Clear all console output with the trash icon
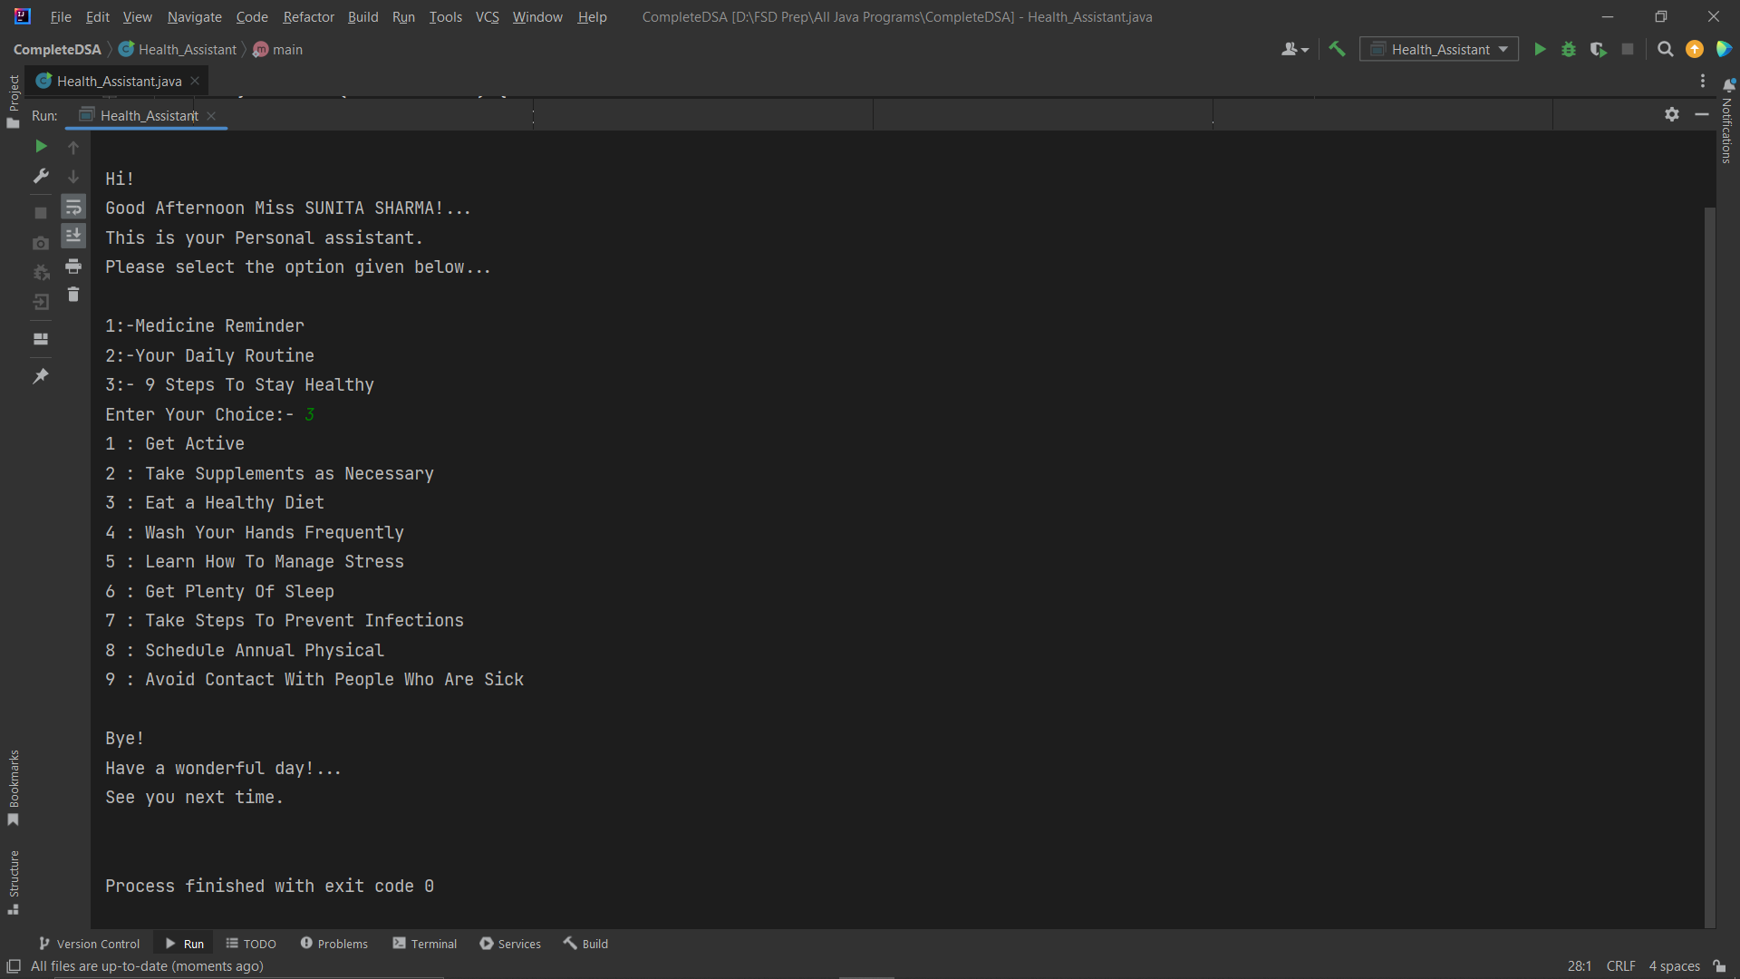 (x=73, y=295)
